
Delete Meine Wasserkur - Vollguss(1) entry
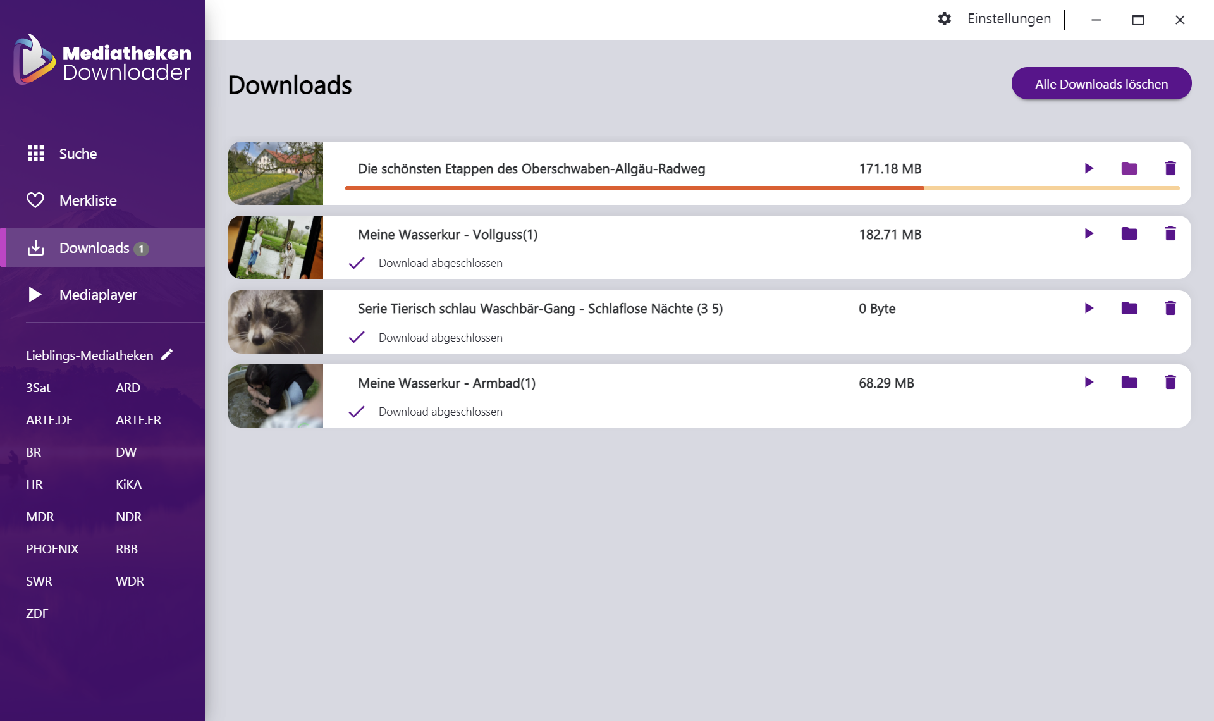point(1170,234)
